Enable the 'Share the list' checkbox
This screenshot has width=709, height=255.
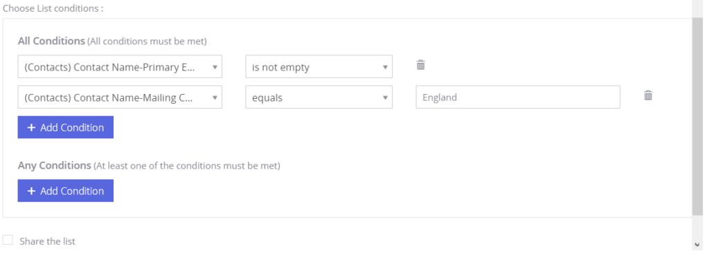[8, 240]
